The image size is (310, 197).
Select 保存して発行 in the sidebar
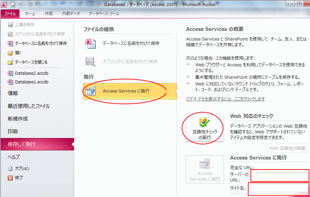point(37,144)
